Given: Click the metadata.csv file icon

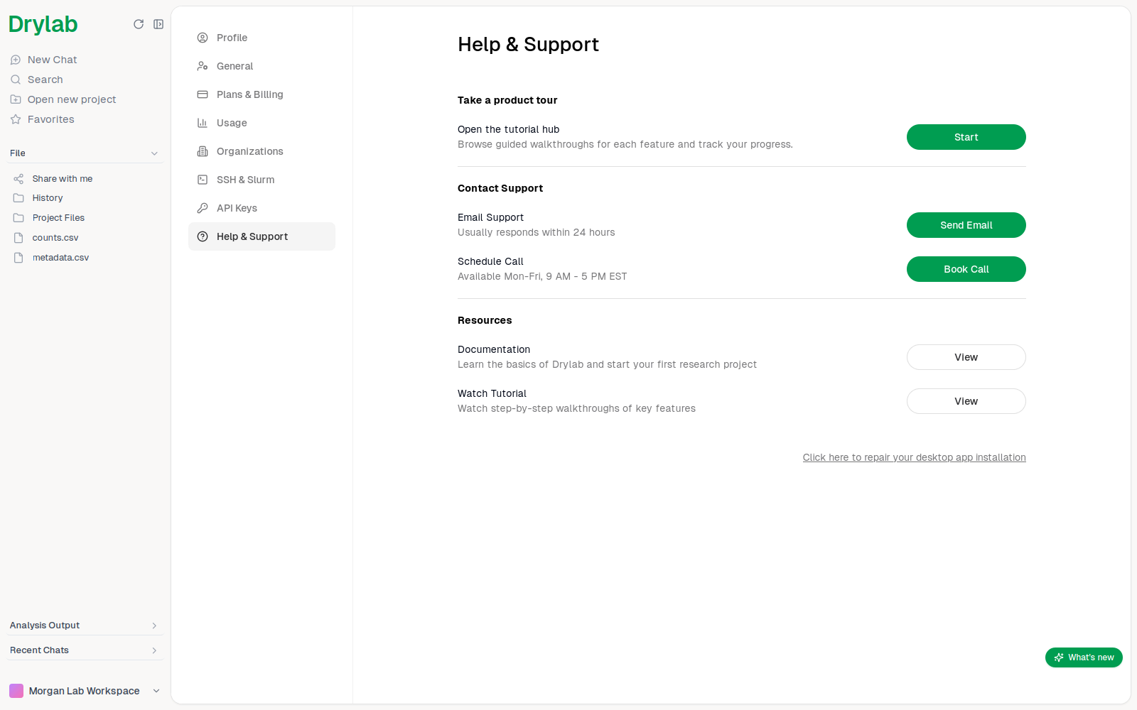Looking at the screenshot, I should coord(18,258).
